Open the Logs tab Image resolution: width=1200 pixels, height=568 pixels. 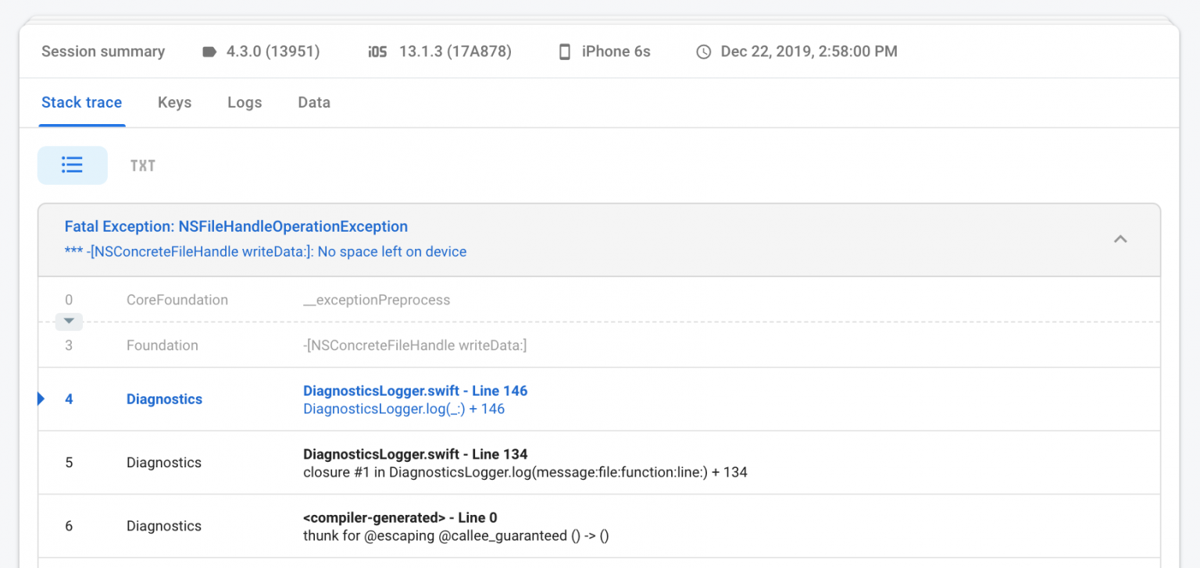tap(244, 102)
